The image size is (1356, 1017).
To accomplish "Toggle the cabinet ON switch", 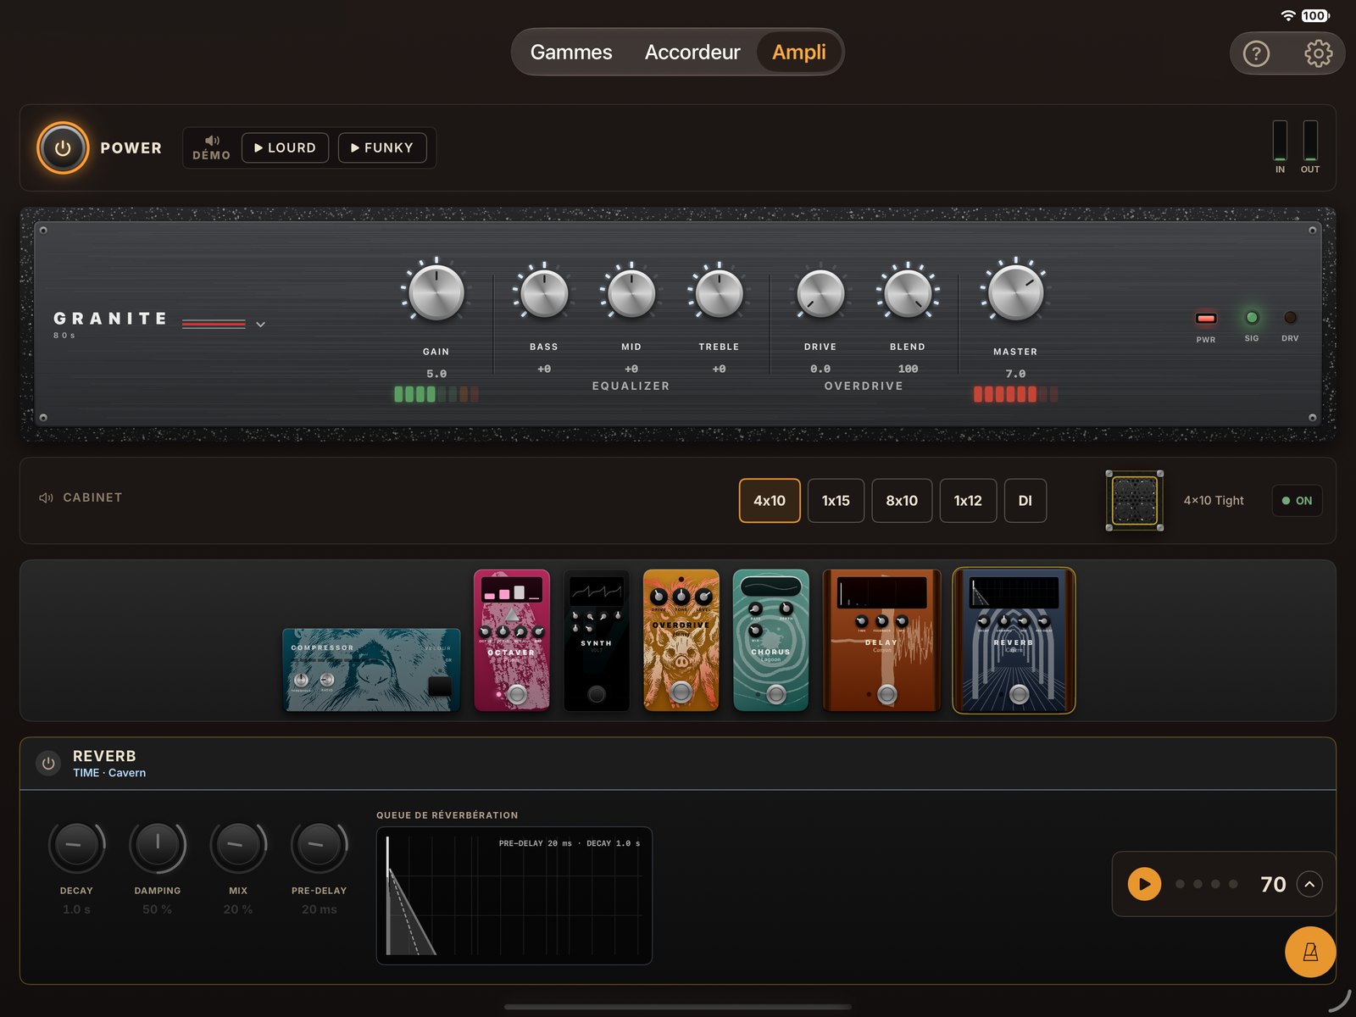I will click(1297, 501).
